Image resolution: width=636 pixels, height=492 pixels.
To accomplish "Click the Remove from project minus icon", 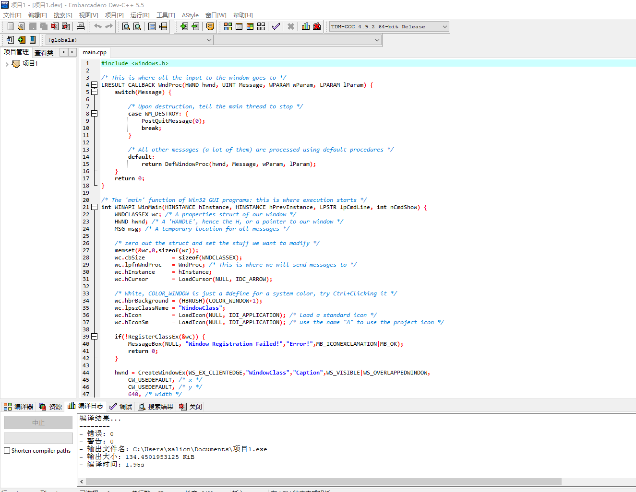I will point(195,26).
